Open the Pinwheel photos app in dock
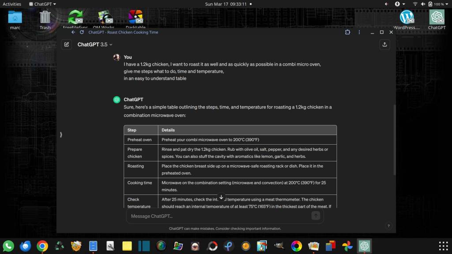The height and width of the screenshot is (254, 452). (x=347, y=246)
